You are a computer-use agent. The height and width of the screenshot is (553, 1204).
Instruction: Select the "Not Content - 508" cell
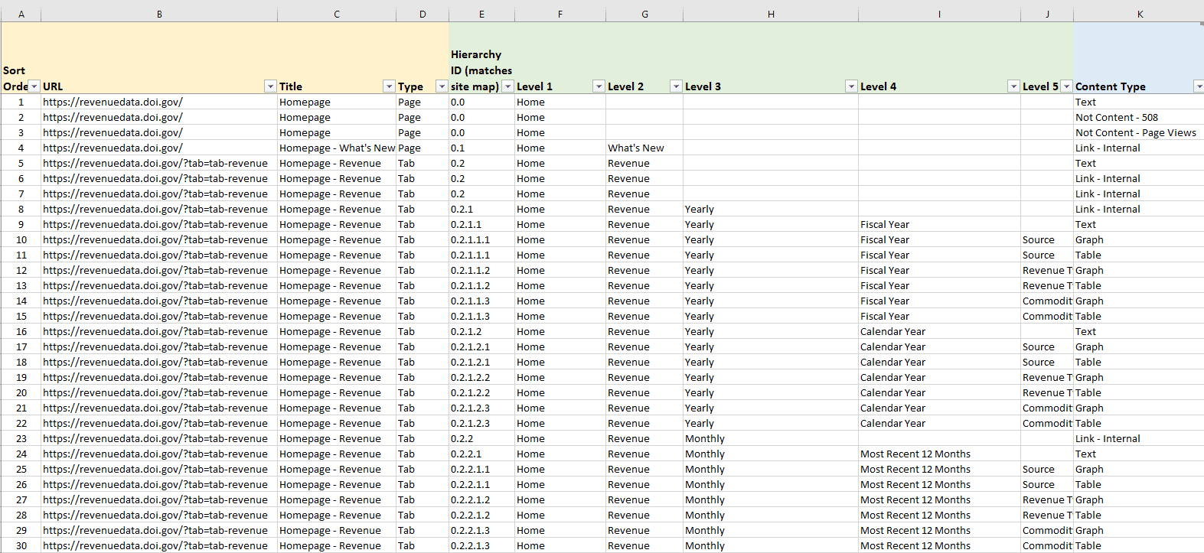click(1116, 118)
